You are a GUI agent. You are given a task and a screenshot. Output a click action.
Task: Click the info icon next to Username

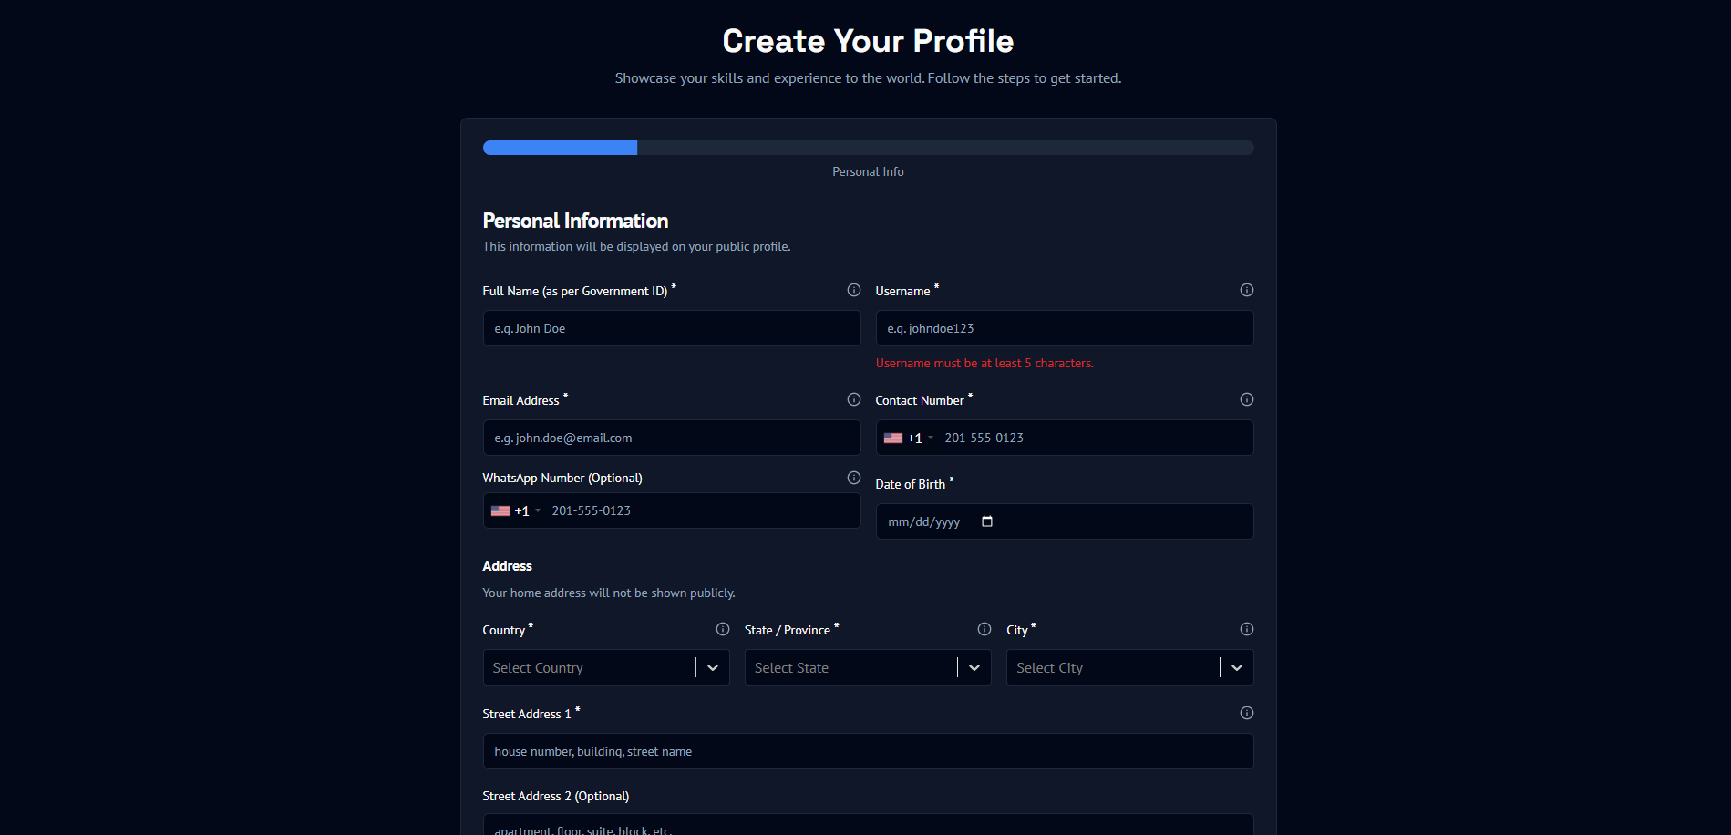1246,290
